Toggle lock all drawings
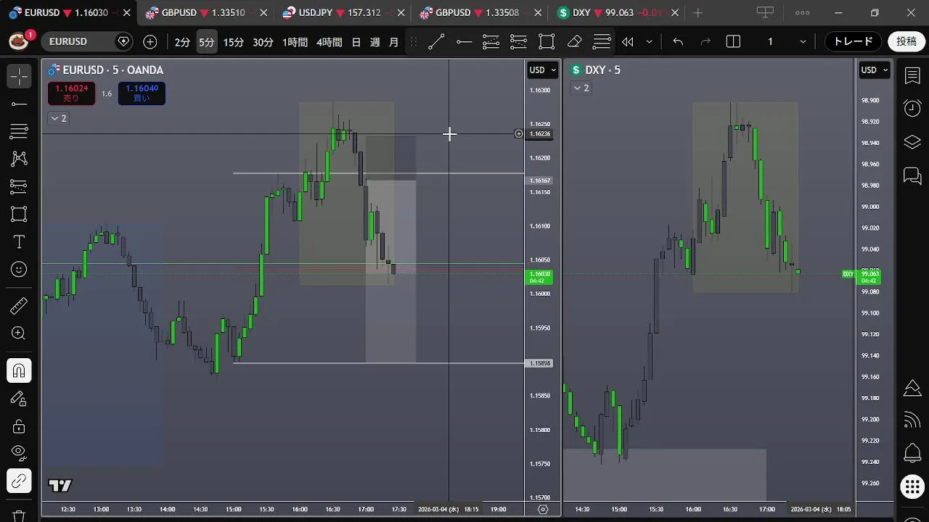 point(19,426)
